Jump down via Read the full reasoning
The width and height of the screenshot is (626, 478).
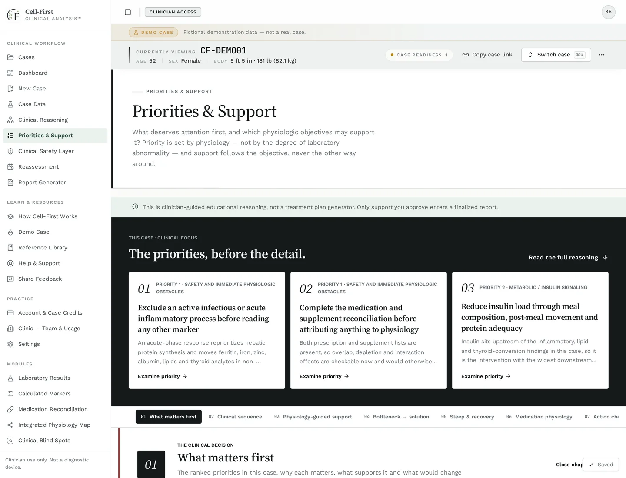[x=568, y=257]
